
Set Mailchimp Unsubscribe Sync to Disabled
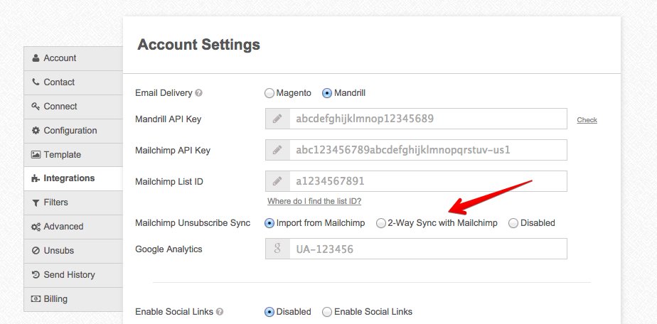click(x=513, y=223)
